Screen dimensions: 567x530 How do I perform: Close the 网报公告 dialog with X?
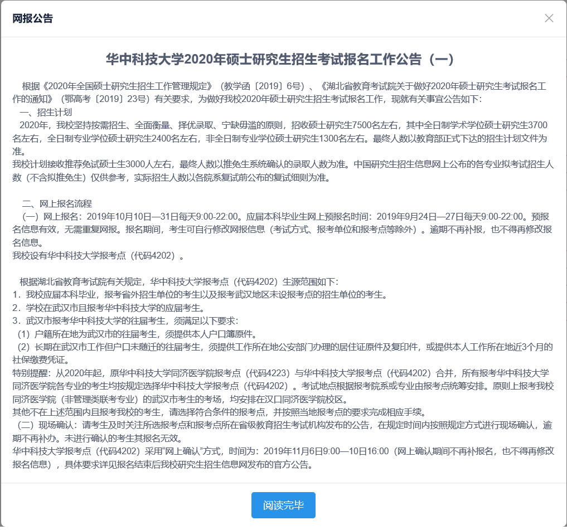pyautogui.click(x=549, y=18)
